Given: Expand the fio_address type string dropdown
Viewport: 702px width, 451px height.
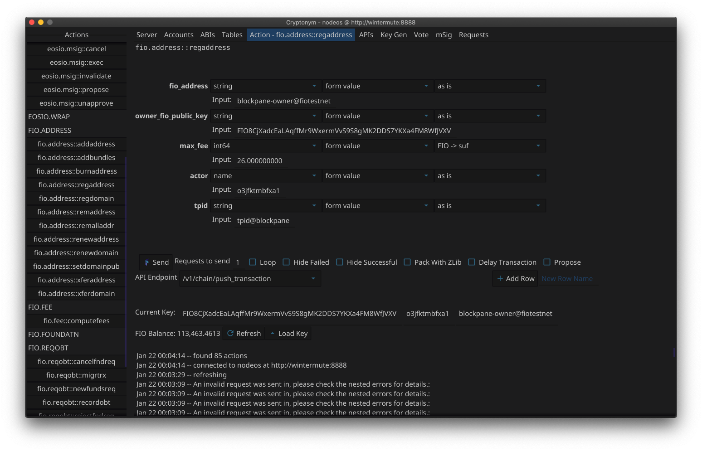Looking at the screenshot, I should tap(265, 86).
